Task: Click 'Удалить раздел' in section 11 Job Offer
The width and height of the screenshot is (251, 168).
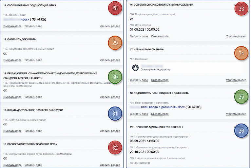Action: click(110, 26)
